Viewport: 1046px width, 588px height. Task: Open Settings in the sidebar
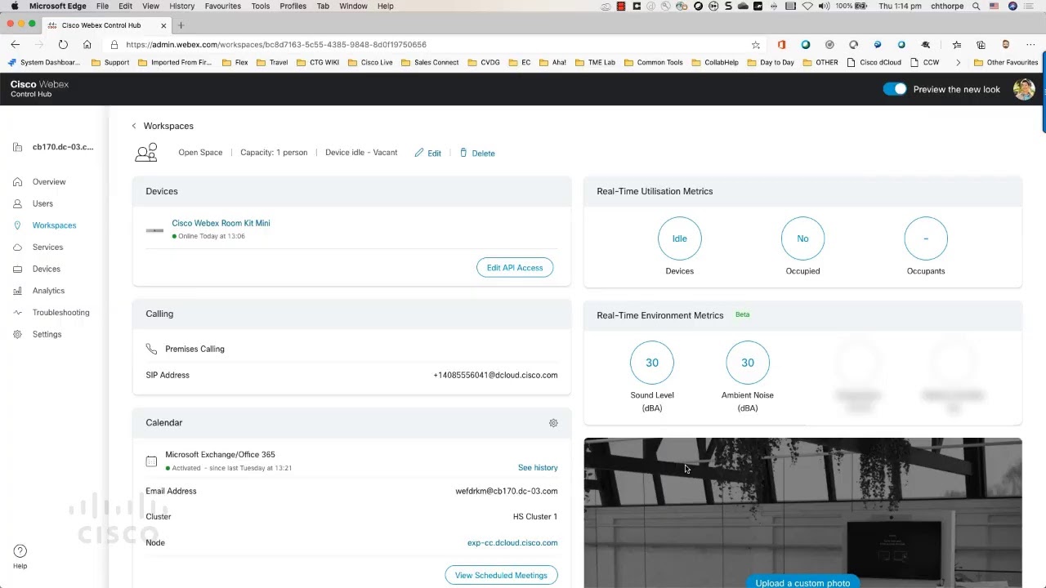(47, 334)
